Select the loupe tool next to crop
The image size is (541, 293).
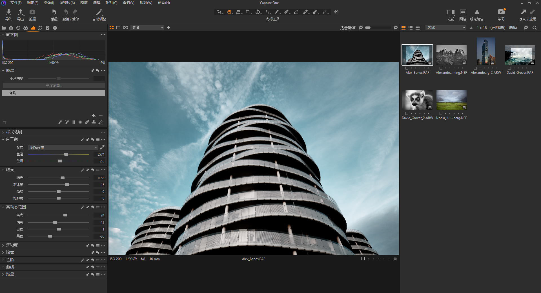point(239,12)
